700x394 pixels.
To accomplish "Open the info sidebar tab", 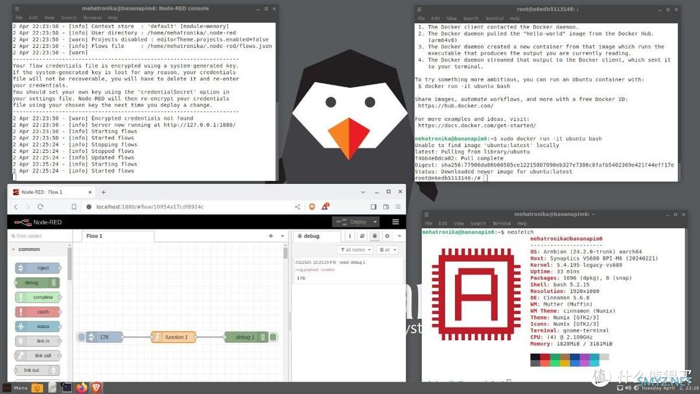I will click(x=349, y=236).
